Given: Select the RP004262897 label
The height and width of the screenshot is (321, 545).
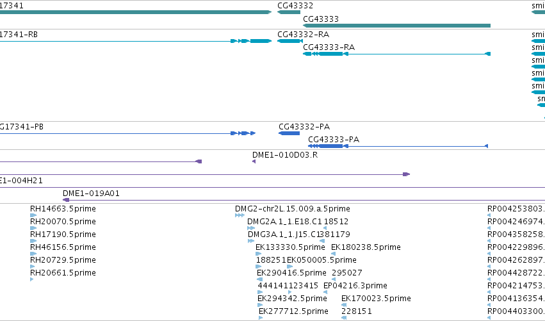Looking at the screenshot, I should coord(516,259).
